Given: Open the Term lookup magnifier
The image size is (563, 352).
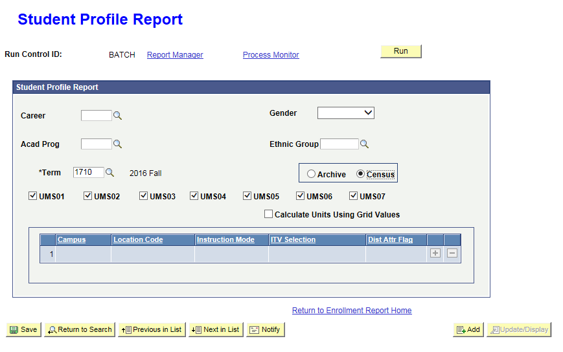Looking at the screenshot, I should [109, 172].
